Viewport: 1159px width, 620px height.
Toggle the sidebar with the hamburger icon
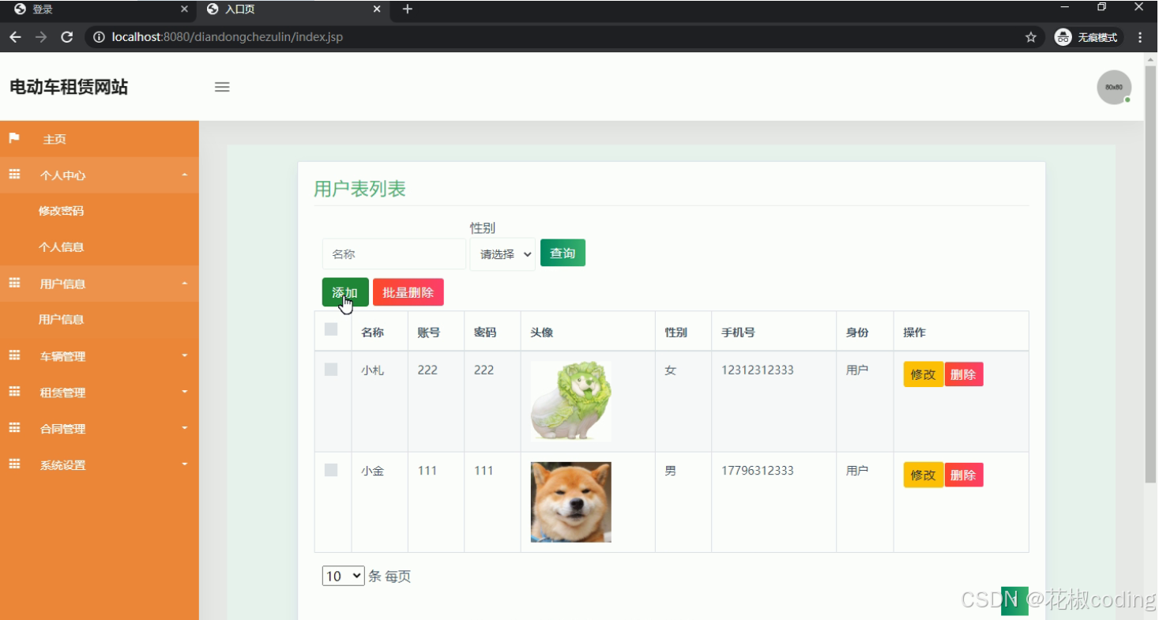coord(222,87)
